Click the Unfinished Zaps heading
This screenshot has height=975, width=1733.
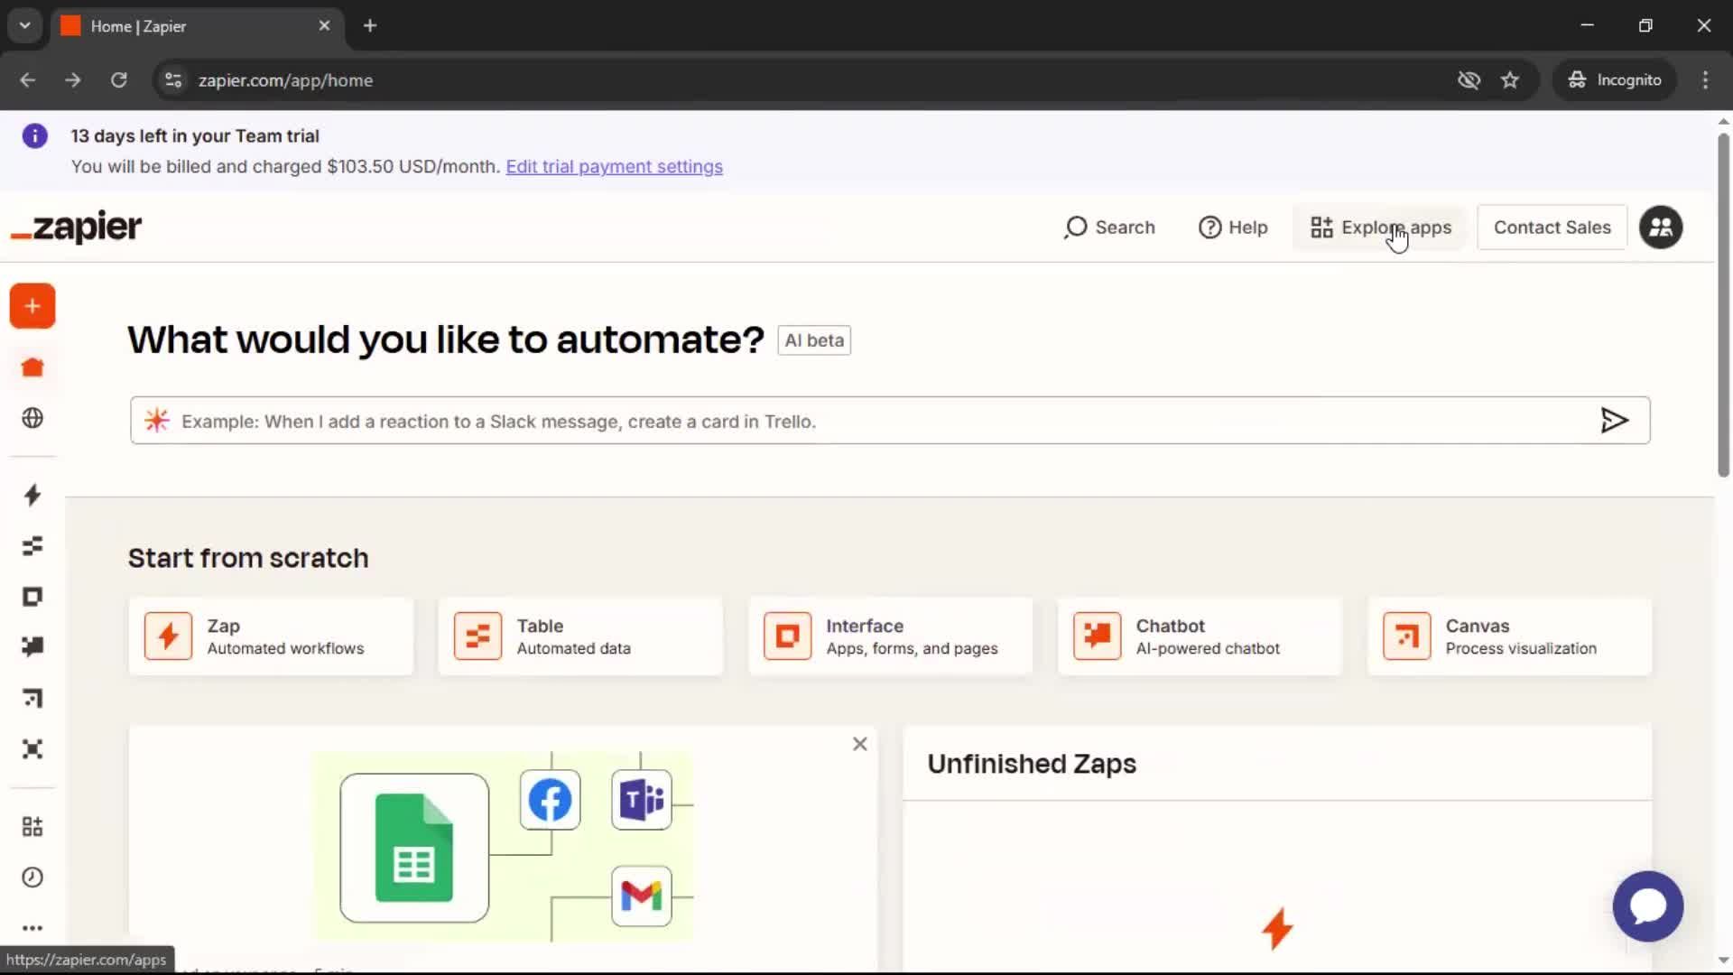click(x=1032, y=764)
